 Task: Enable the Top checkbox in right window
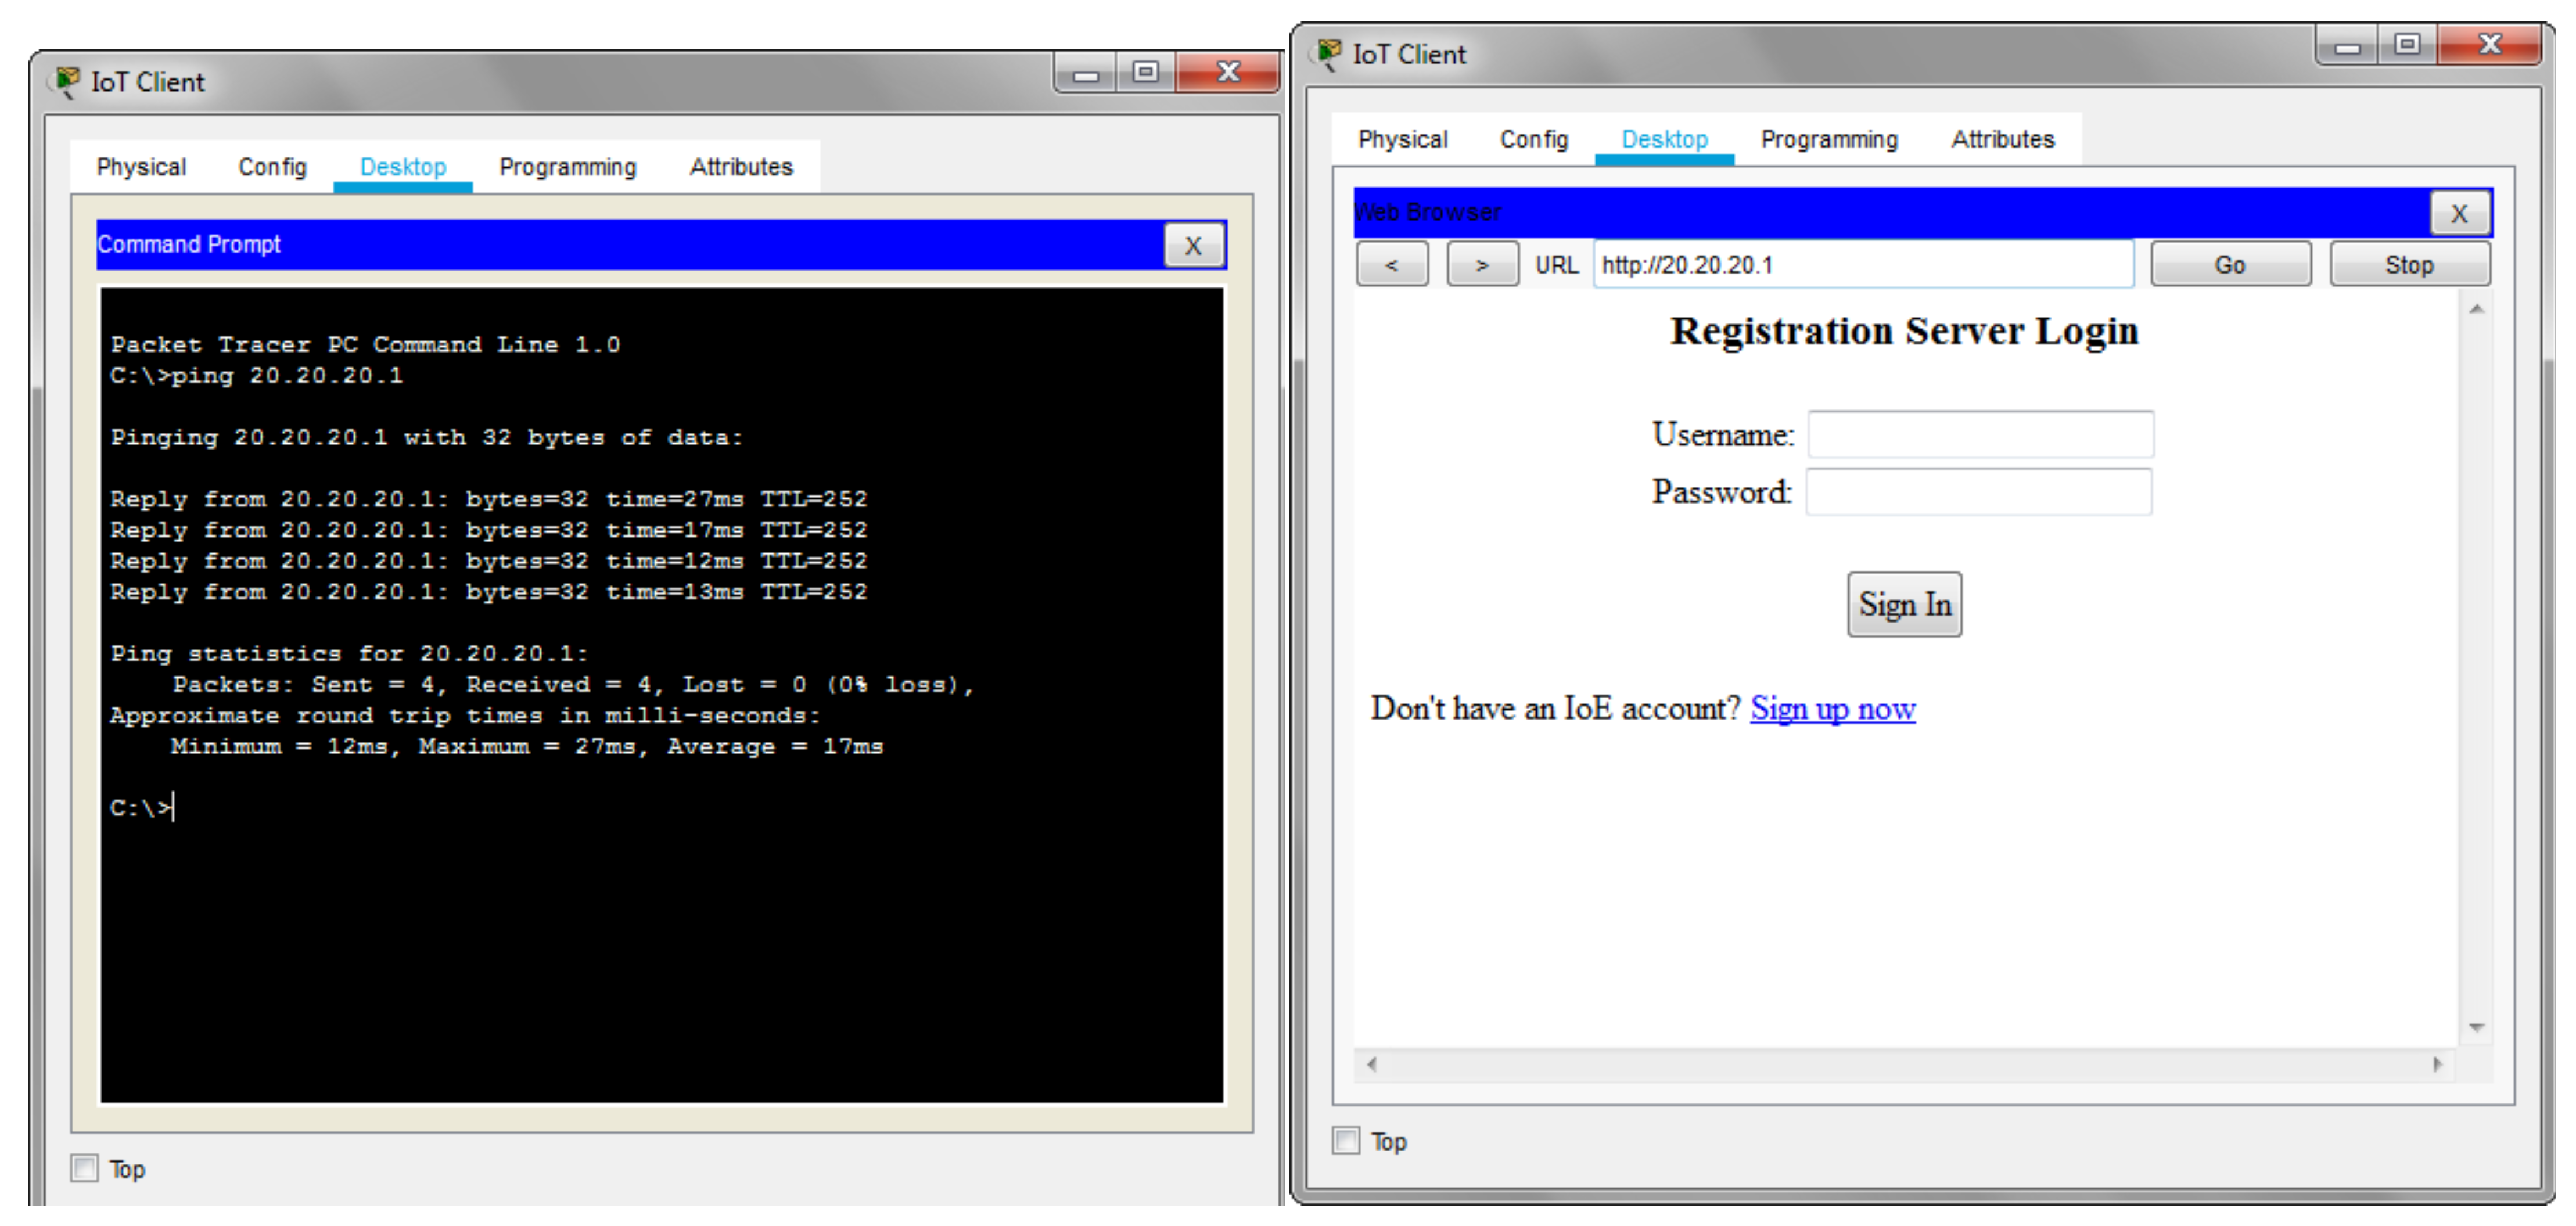1347,1140
